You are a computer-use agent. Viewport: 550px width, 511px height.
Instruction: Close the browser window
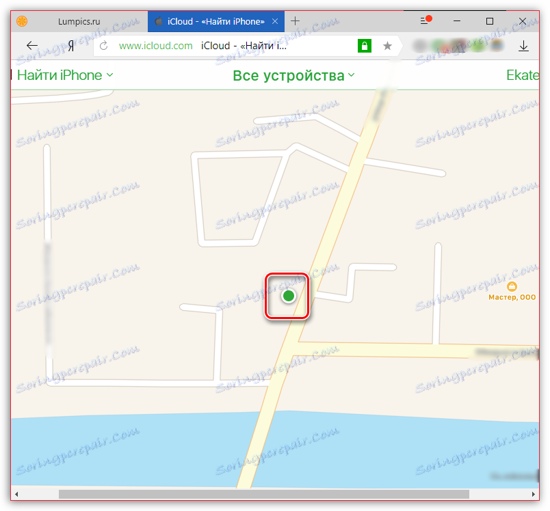point(522,21)
